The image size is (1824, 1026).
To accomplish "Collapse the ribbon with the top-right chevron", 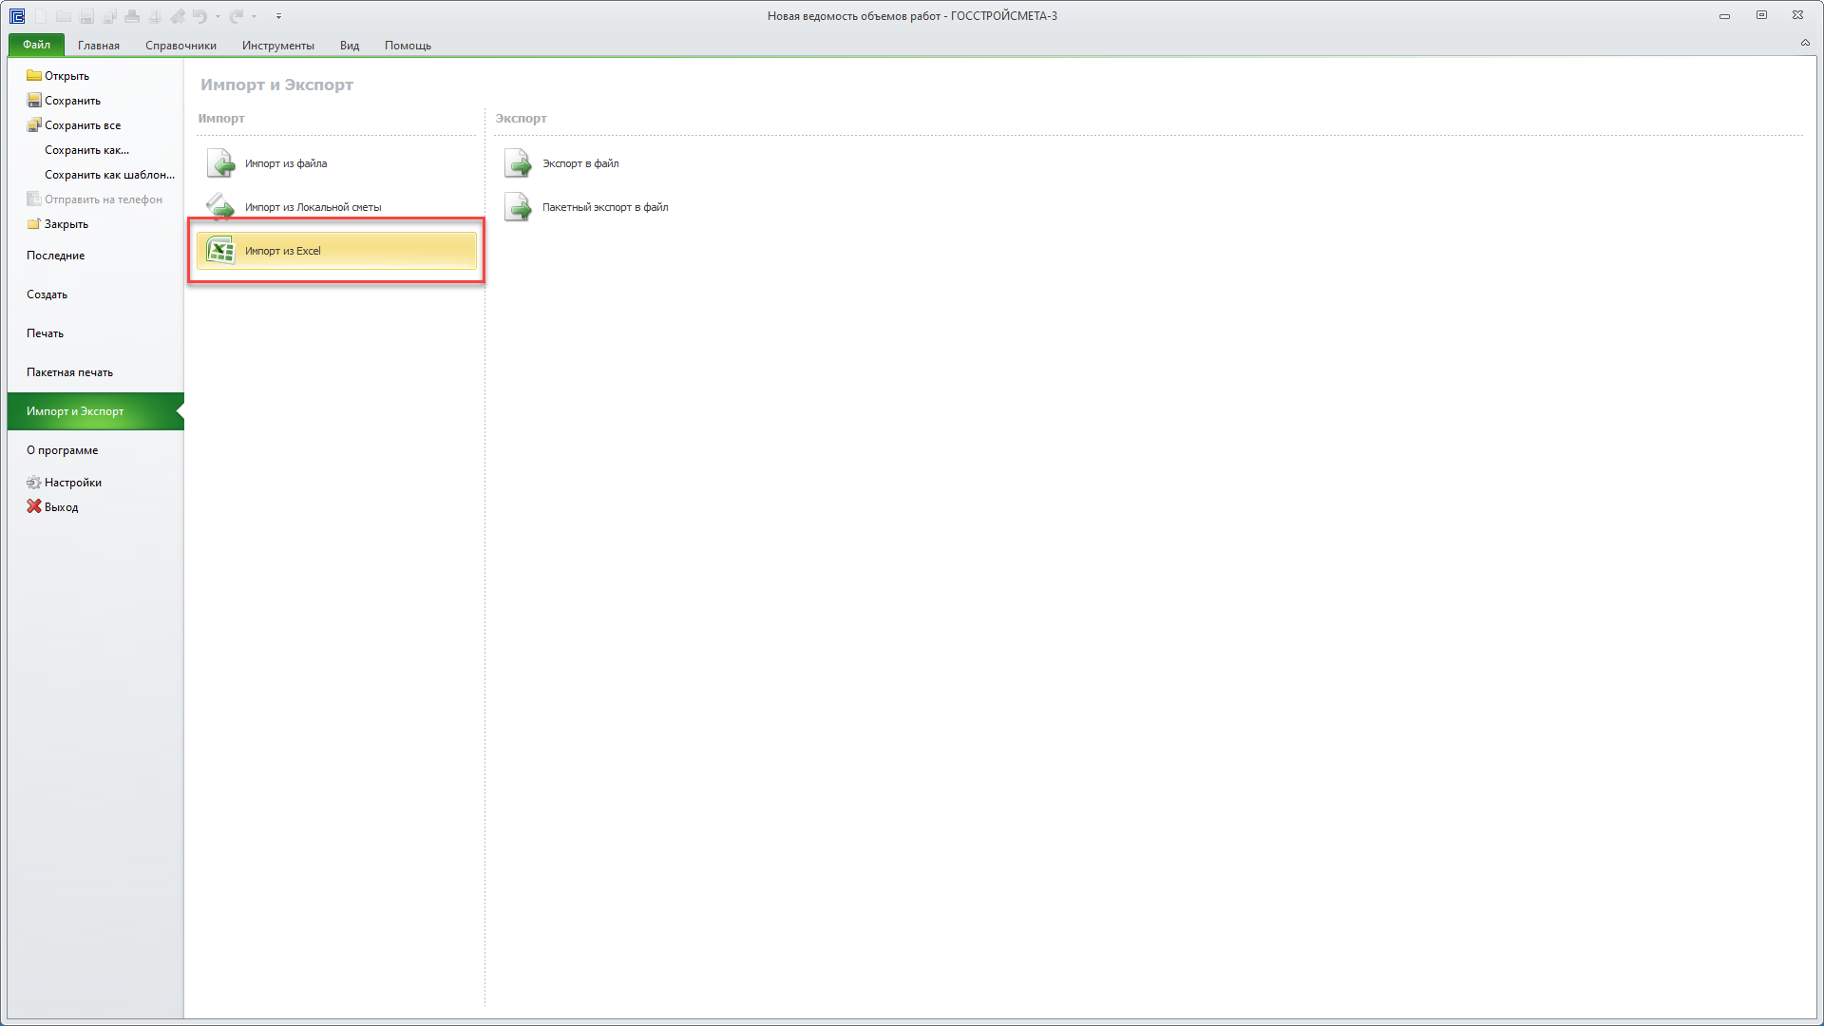I will click(1805, 43).
